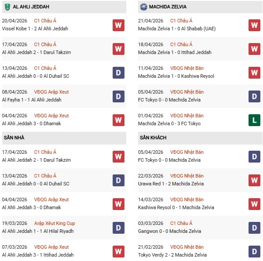The image size is (263, 261).
Task: Click the D badge beside Gangwon match
Action: (255, 228)
